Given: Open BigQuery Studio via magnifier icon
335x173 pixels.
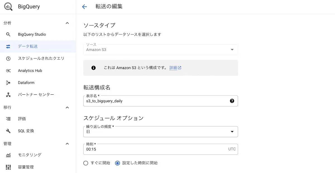Looking at the screenshot, I should point(8,35).
